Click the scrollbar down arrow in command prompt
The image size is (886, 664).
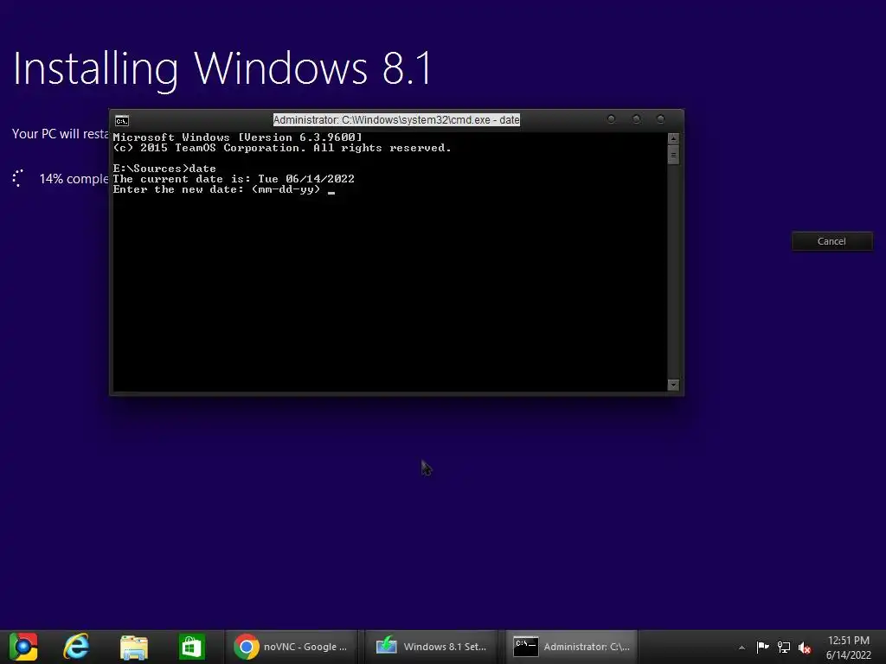coord(673,385)
